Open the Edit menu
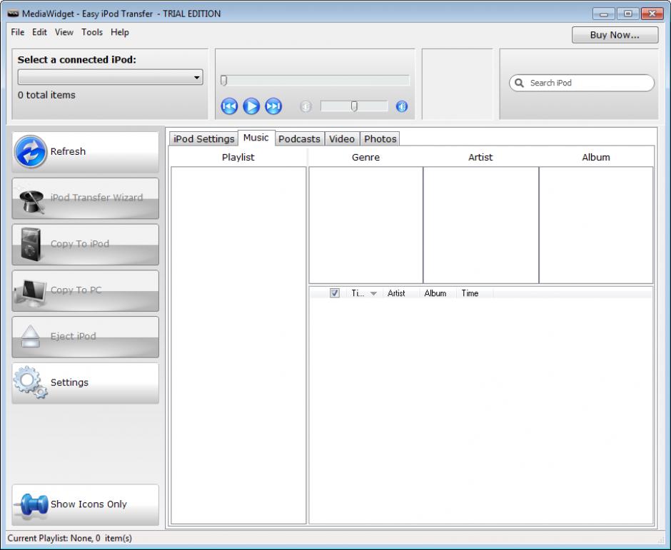The image size is (671, 550). (x=39, y=32)
